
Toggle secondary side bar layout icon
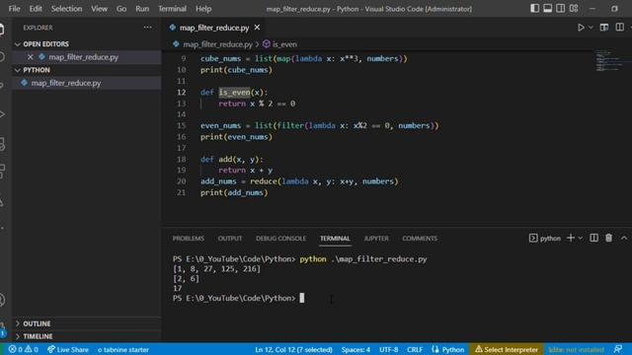(x=560, y=9)
